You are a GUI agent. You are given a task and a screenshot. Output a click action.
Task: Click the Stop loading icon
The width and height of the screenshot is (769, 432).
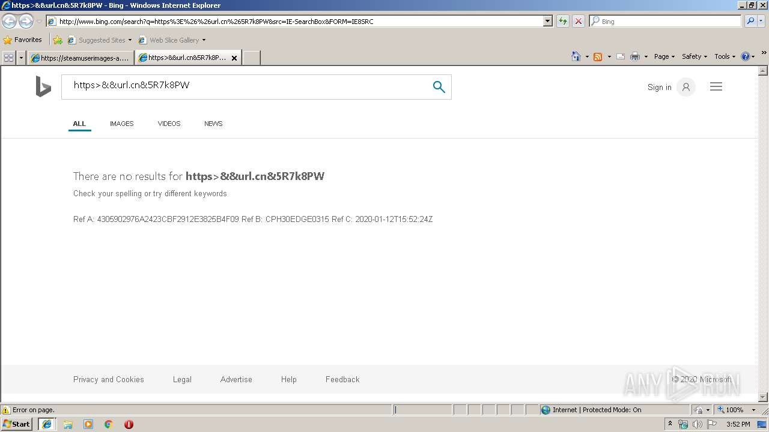579,21
